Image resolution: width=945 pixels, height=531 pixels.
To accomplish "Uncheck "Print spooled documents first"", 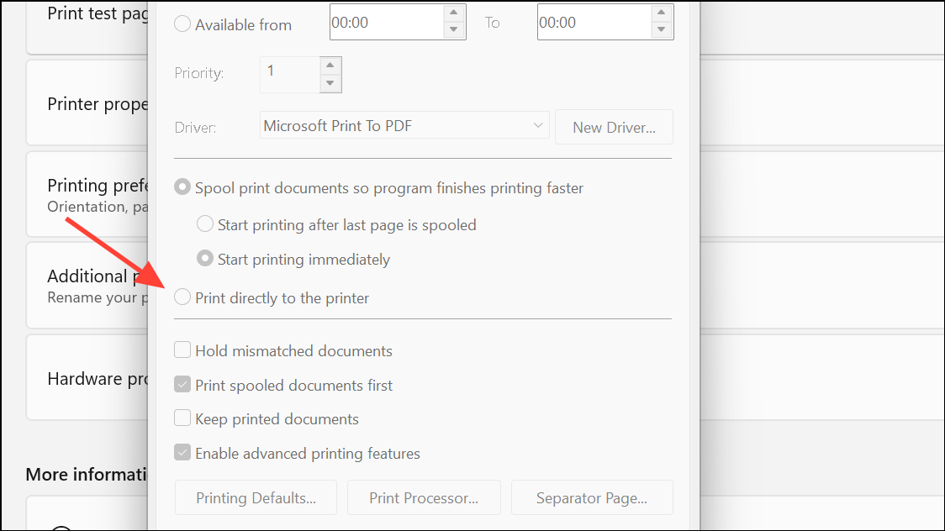I will 182,384.
